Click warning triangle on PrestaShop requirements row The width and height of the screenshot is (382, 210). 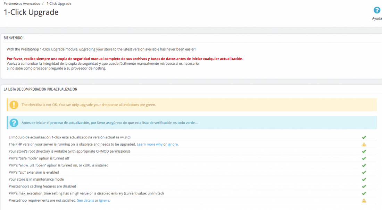364,201
